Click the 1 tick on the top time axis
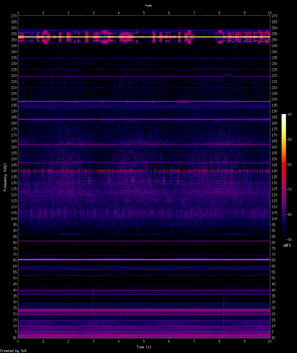The image size is (297, 353). click(43, 13)
